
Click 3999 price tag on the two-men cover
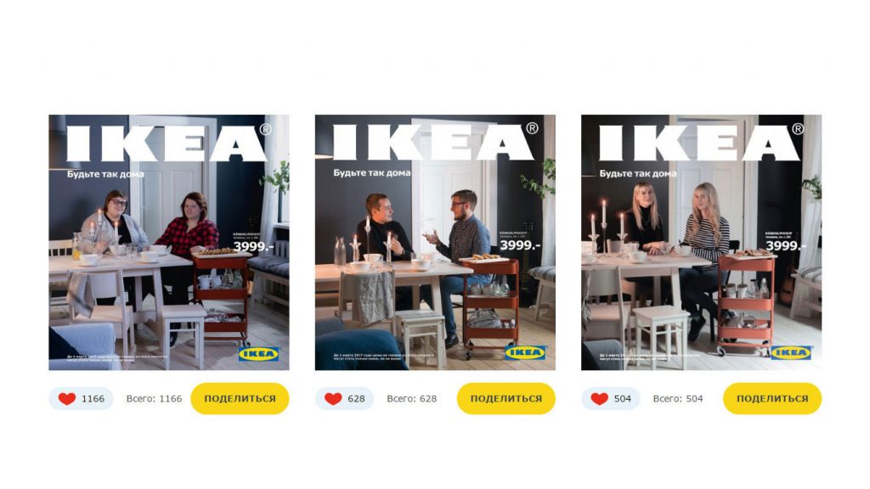coord(520,245)
